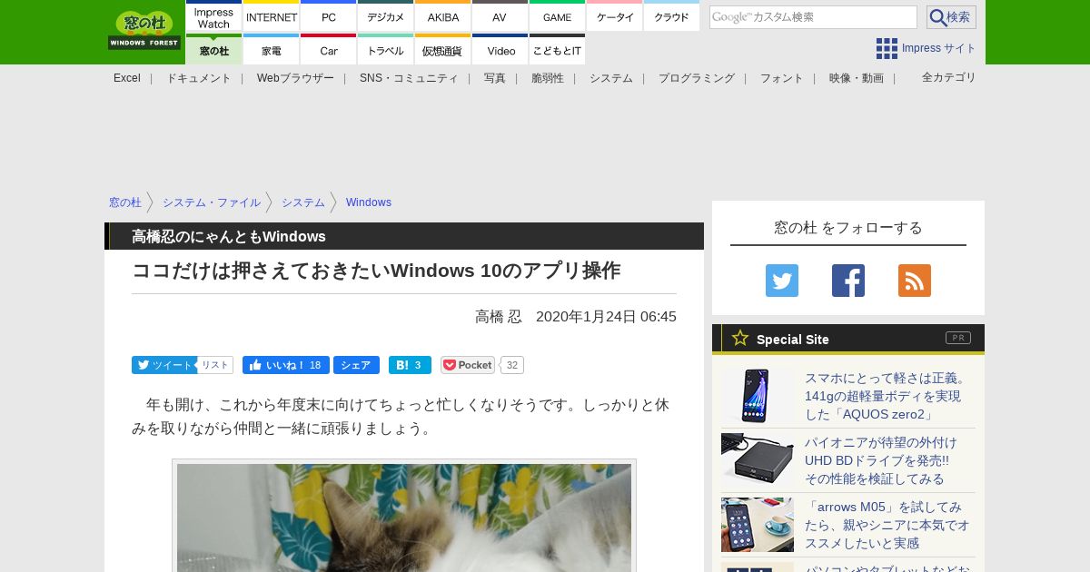Open the こどもとIT tab
The width and height of the screenshot is (1090, 572).
(x=558, y=50)
